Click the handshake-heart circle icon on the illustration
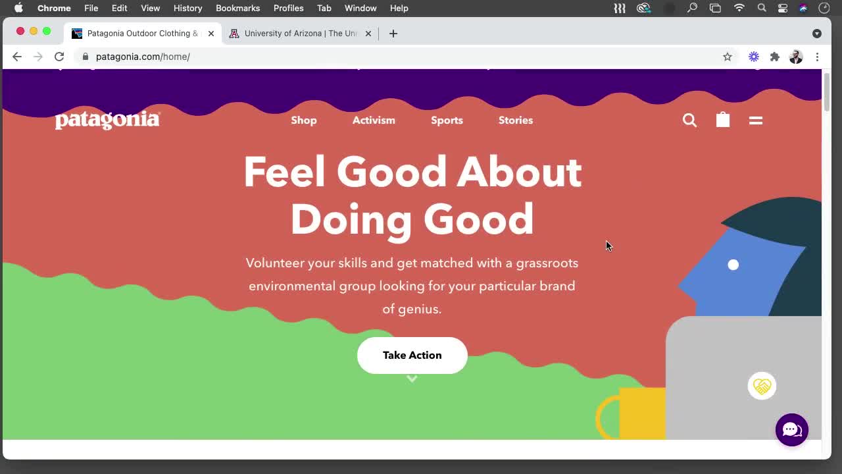The image size is (842, 474). click(762, 386)
